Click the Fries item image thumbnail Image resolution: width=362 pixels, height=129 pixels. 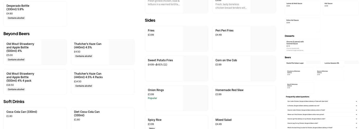[x=195, y=38]
